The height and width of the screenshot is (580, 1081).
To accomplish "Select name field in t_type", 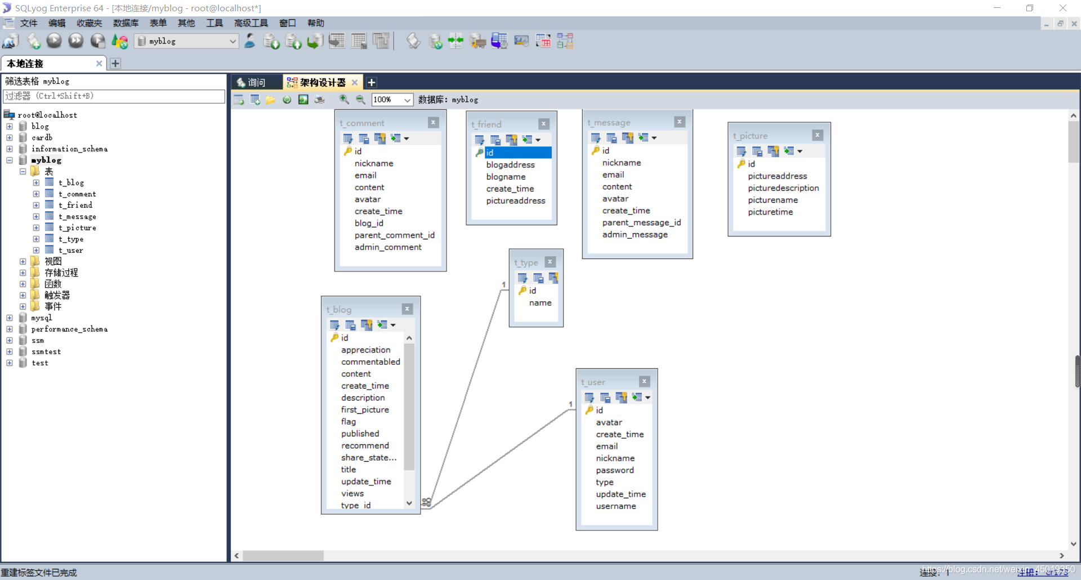I will click(540, 303).
